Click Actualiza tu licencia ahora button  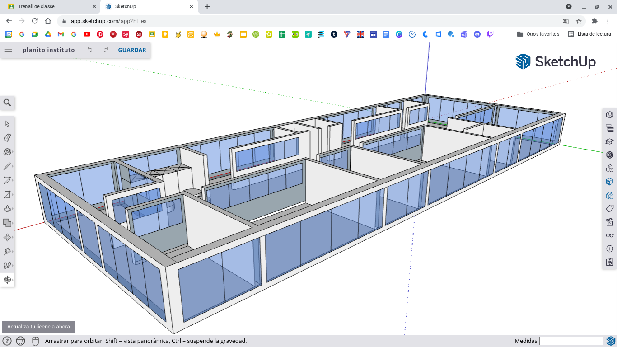click(39, 327)
